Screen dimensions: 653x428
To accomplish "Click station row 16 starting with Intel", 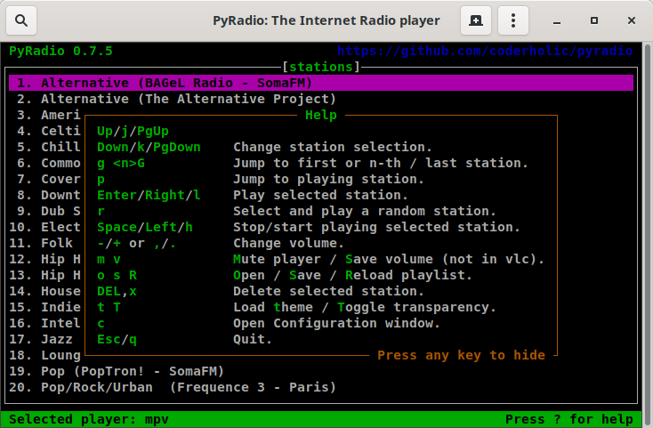I will [45, 323].
